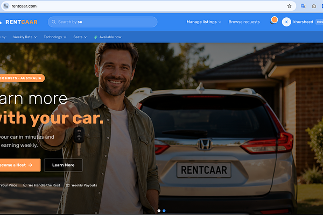Click the site info icon in address bar

[6, 6]
